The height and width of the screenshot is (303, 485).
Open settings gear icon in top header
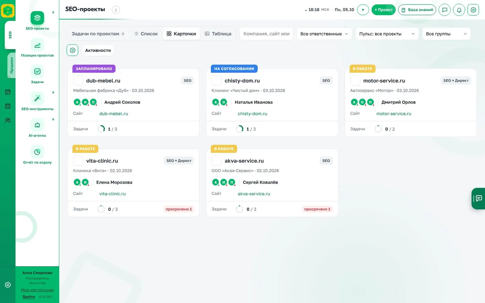click(473, 10)
